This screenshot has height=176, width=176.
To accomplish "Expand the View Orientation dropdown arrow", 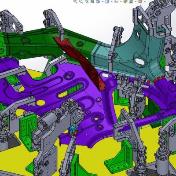I will coord(103,1).
